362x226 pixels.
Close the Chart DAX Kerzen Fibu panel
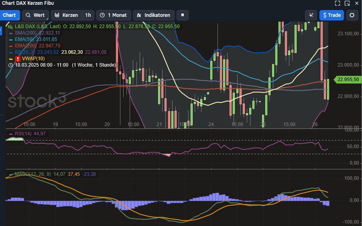357,3
